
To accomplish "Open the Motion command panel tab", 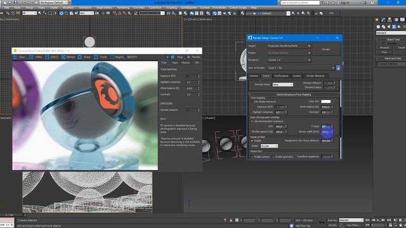I will [396, 20].
